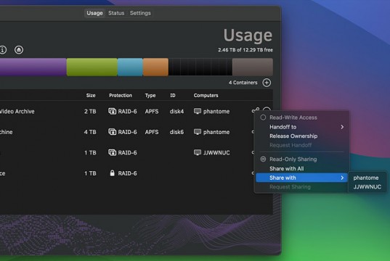This screenshot has height=261, width=390.
Task: Click the disk4 ID cell
Action: (x=176, y=111)
